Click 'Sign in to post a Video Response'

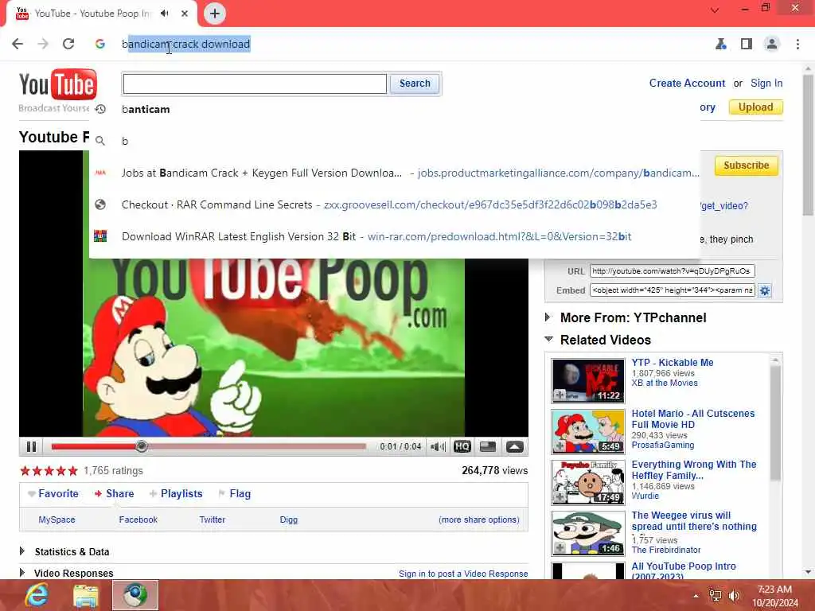coord(463,574)
